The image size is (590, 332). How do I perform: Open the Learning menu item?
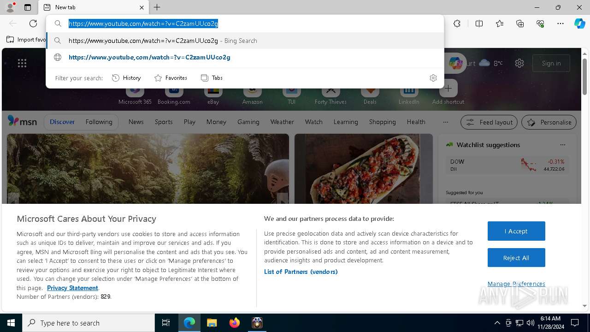pyautogui.click(x=346, y=122)
